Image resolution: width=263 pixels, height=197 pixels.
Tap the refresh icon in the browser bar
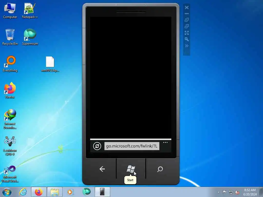pos(97,146)
